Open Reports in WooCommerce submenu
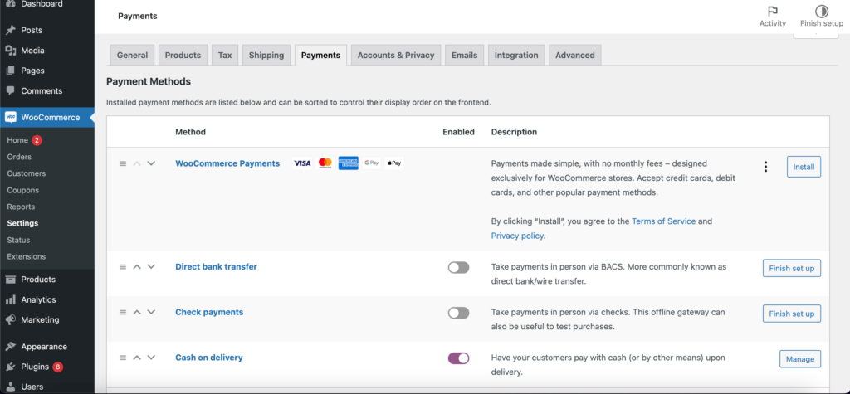The image size is (850, 394). (x=21, y=207)
